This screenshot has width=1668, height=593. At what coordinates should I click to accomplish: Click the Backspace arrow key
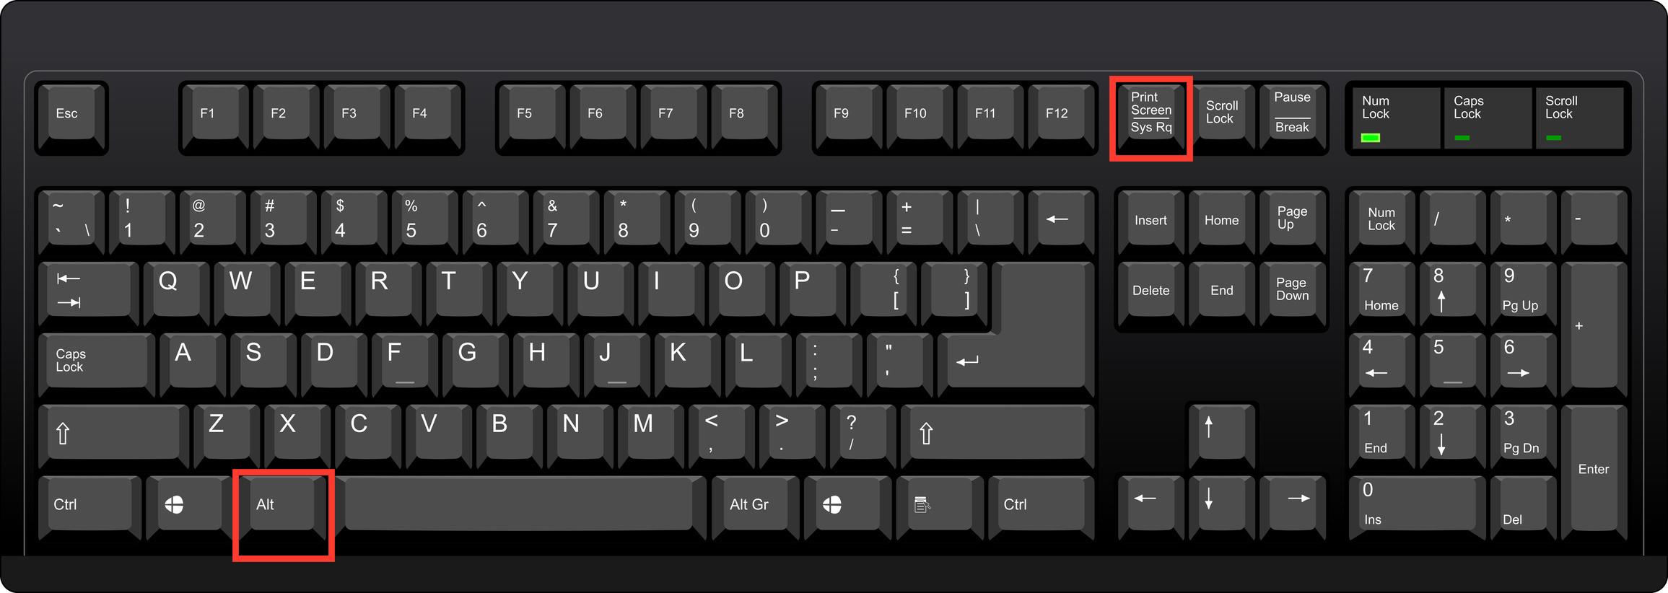(1061, 221)
